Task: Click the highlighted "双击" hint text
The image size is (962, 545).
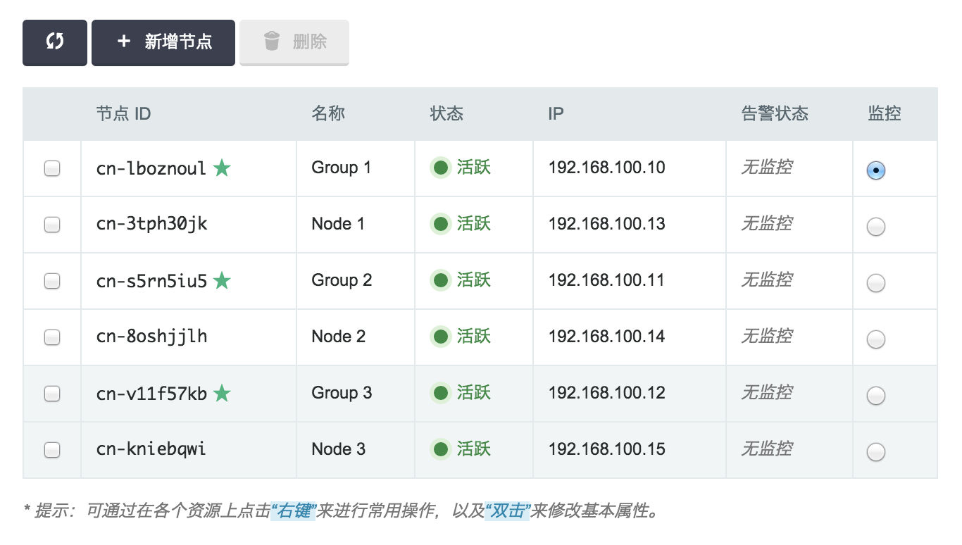Action: pyautogui.click(x=507, y=510)
